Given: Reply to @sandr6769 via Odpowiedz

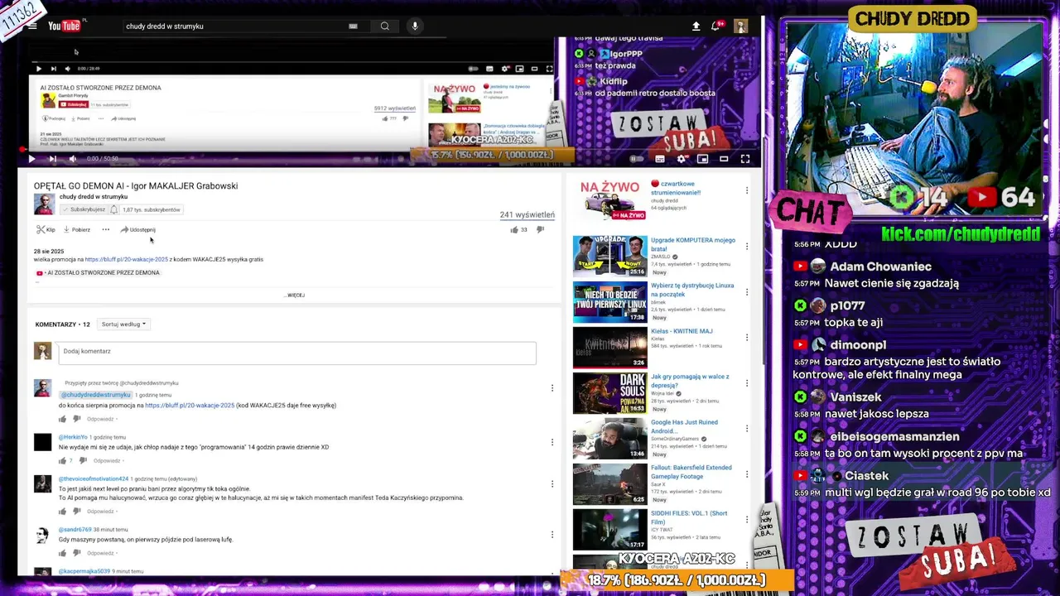Looking at the screenshot, I should (x=100, y=553).
